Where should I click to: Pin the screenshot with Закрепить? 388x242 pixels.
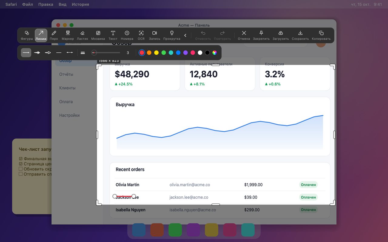point(261,35)
